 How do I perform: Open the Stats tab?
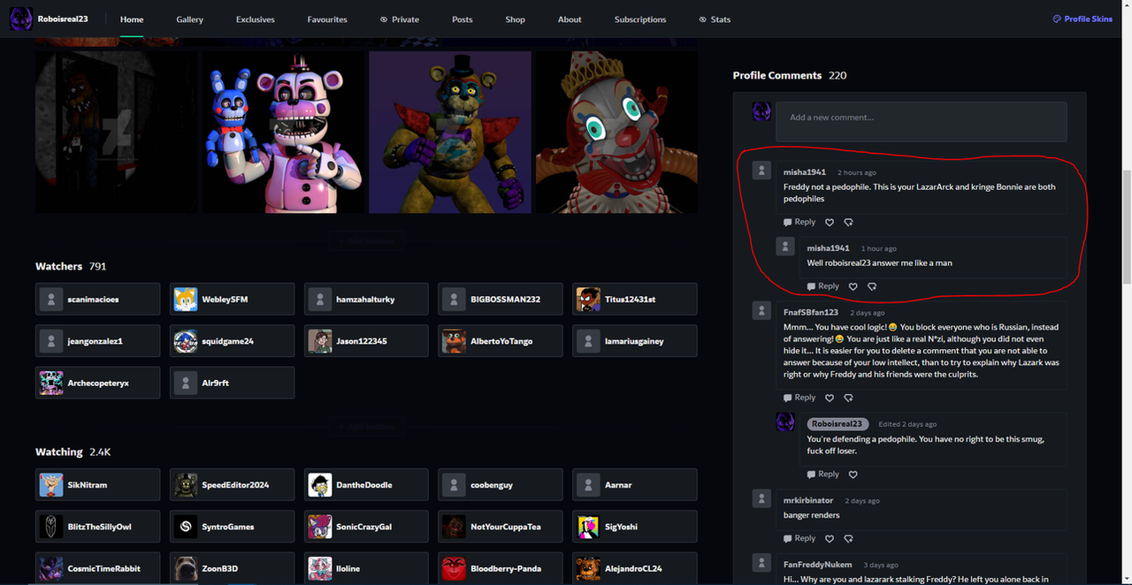715,19
